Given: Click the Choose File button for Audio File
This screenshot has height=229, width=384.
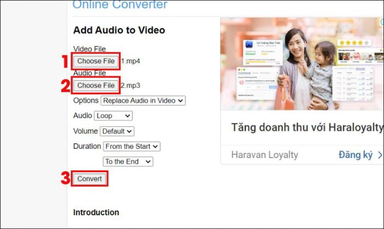Looking at the screenshot, I should pos(96,86).
